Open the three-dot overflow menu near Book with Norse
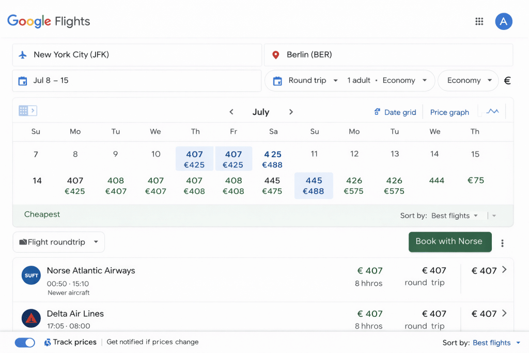 (x=502, y=242)
